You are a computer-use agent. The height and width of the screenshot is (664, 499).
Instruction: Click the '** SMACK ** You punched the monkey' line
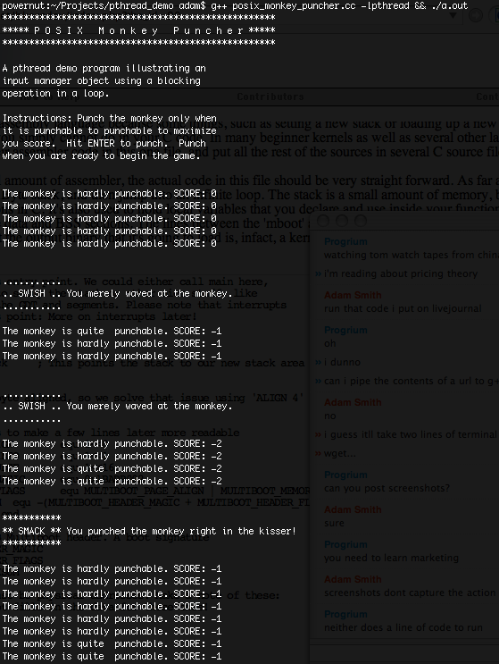[x=149, y=531]
